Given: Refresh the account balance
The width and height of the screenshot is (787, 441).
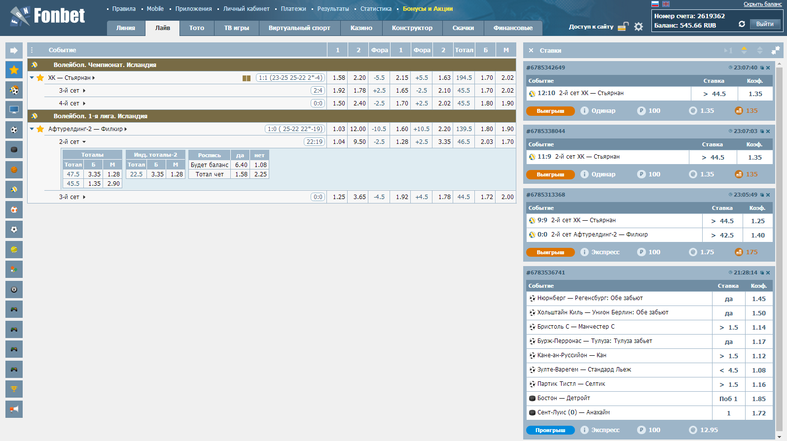Looking at the screenshot, I should coord(742,24).
